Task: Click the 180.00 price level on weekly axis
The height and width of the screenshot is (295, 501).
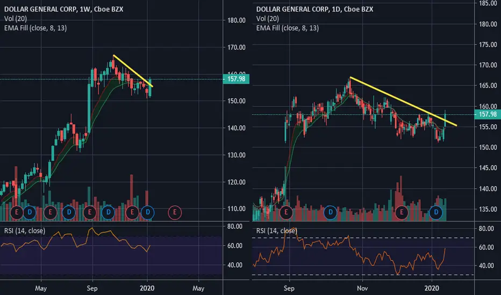Action: point(237,20)
